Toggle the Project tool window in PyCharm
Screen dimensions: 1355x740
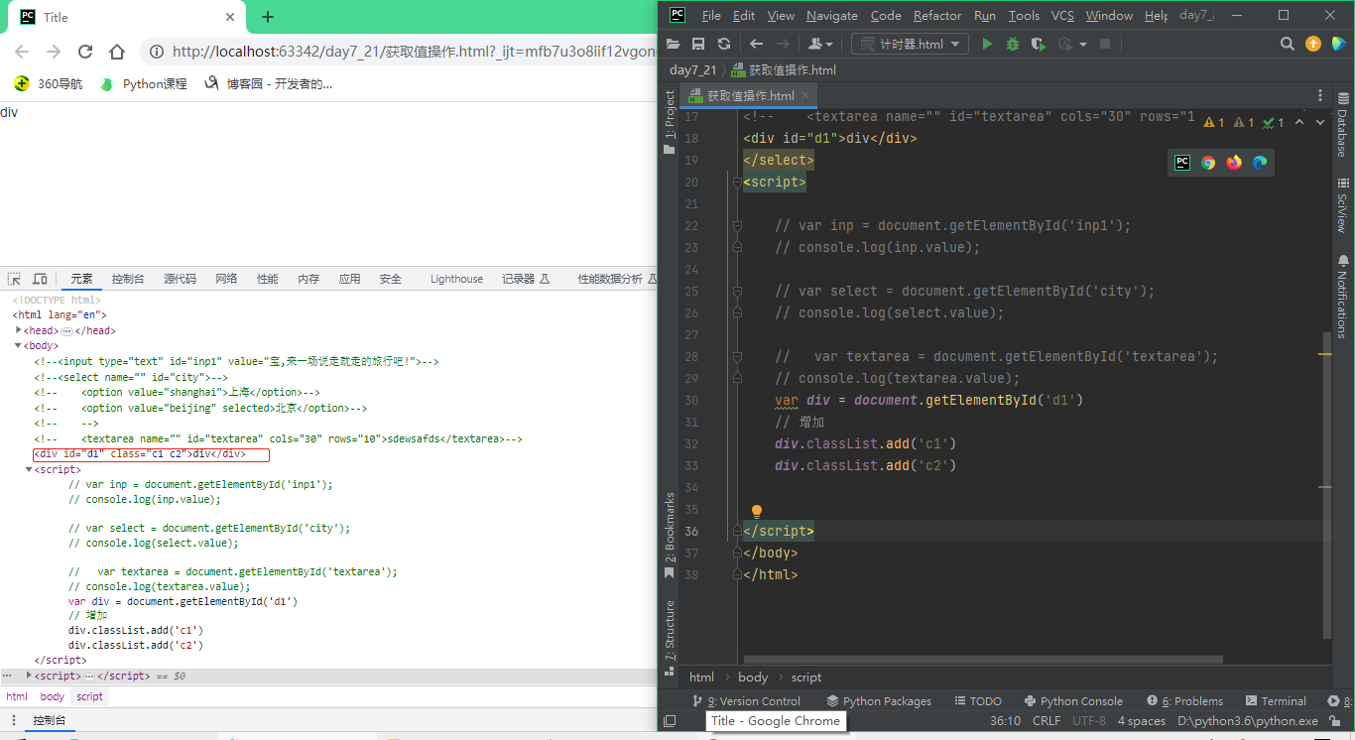click(670, 121)
